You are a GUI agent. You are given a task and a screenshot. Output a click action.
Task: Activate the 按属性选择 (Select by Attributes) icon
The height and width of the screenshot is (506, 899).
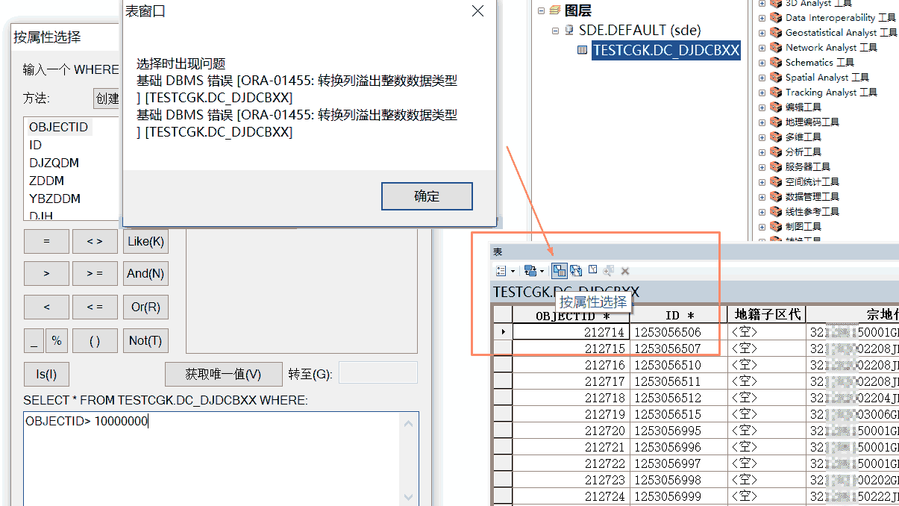point(560,269)
